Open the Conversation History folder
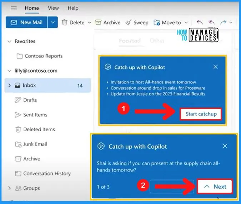 click(x=43, y=173)
